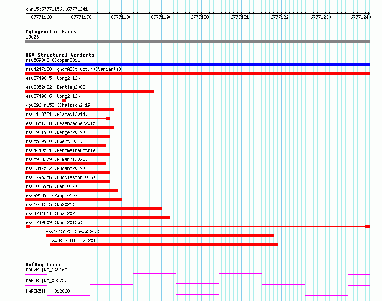Click the gray 15q23 cytogenetic band bar

[x=197, y=42]
